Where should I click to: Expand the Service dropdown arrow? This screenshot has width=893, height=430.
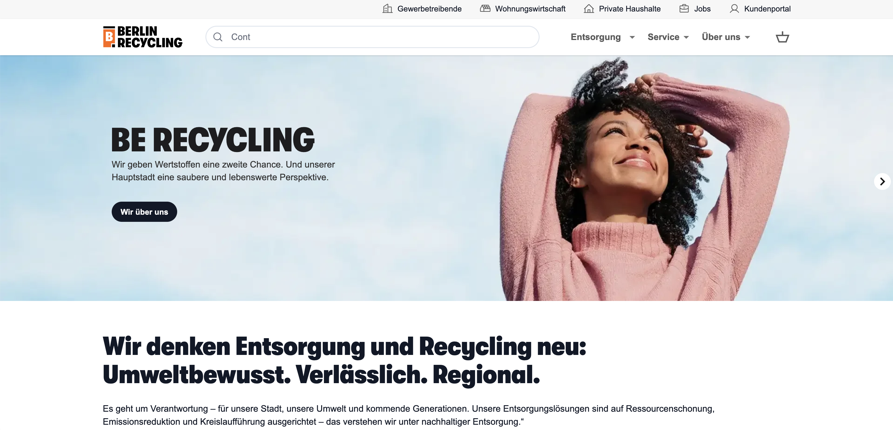[x=686, y=38]
